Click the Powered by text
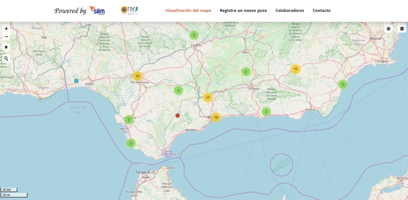The height and width of the screenshot is (200, 408). click(x=70, y=11)
